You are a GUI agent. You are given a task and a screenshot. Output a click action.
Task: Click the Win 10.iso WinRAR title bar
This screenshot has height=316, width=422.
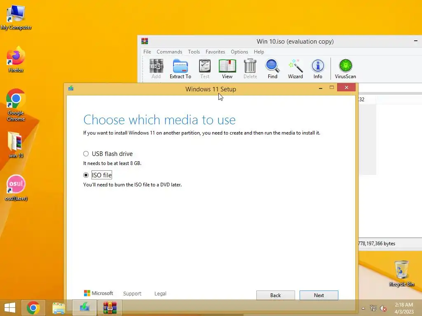[295, 42]
